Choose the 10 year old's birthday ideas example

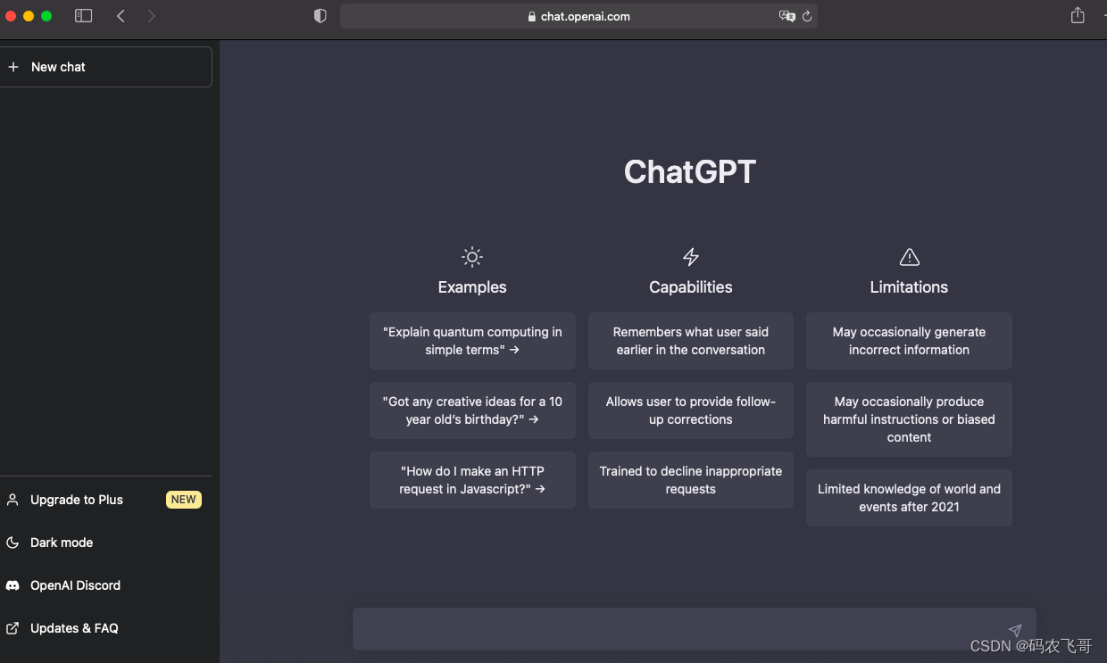(472, 410)
